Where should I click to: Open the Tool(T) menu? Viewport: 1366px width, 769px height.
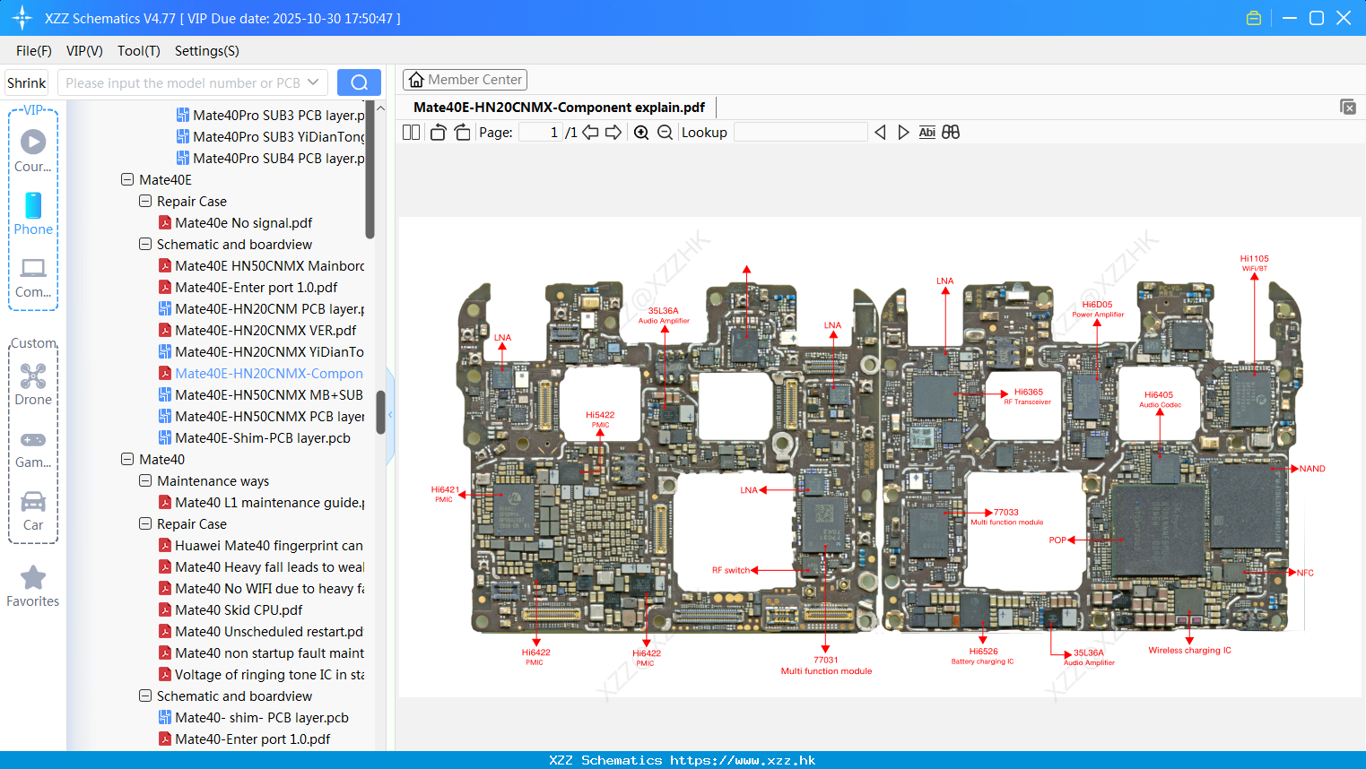139,51
